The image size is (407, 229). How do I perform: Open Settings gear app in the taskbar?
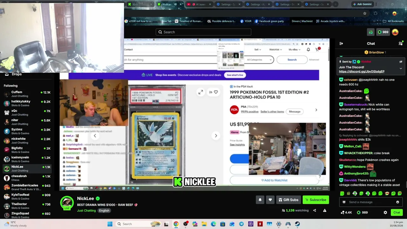pyautogui.click(x=279, y=224)
